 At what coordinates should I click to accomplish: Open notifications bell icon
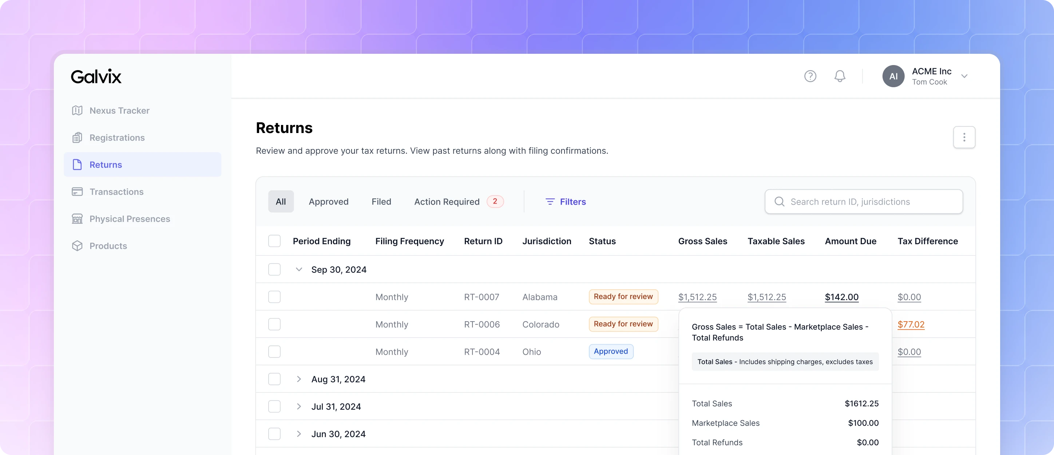click(x=840, y=76)
